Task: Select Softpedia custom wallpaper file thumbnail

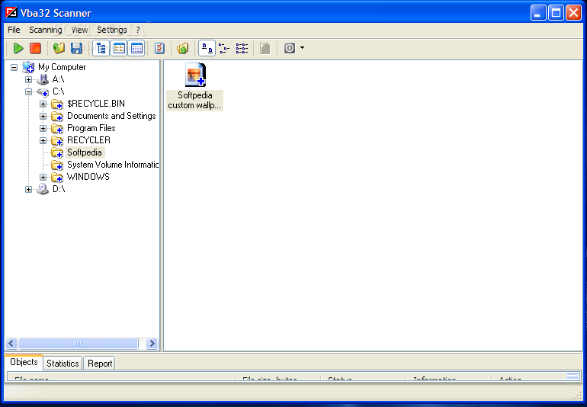Action: click(x=195, y=75)
